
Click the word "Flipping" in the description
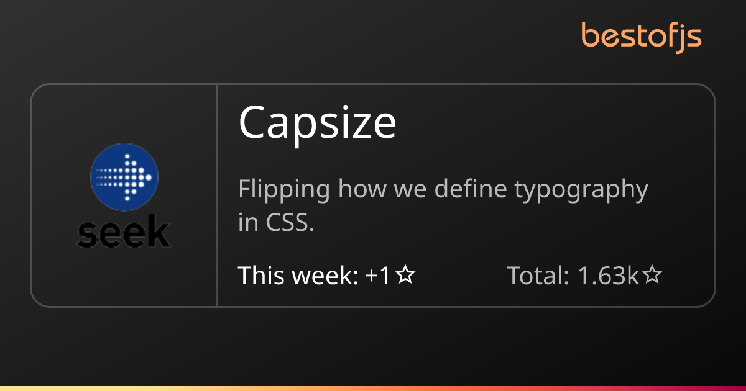point(283,190)
